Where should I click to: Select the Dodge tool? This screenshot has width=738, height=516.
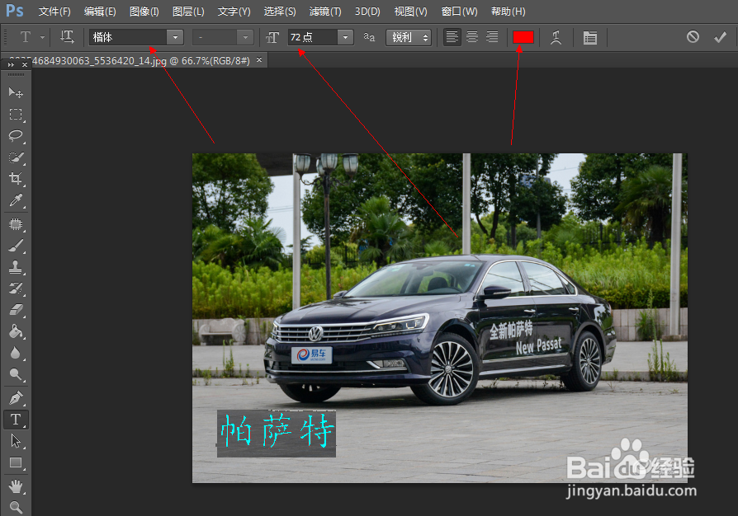[16, 374]
